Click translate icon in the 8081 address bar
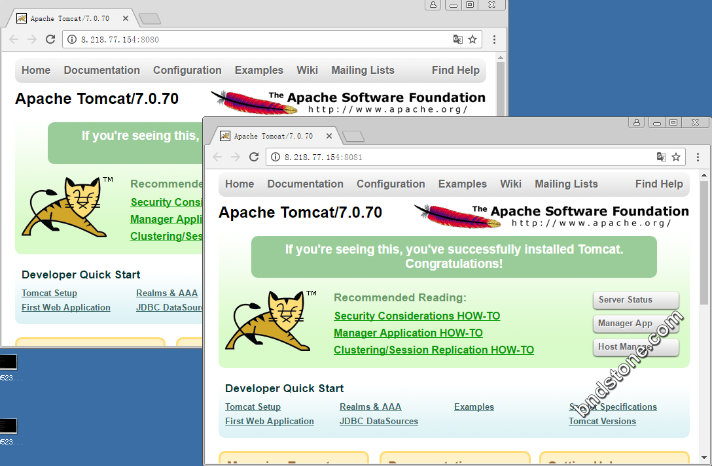 click(x=661, y=157)
